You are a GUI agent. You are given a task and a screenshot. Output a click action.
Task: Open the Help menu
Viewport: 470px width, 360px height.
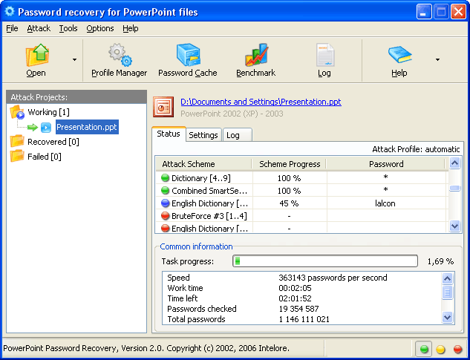tap(131, 28)
